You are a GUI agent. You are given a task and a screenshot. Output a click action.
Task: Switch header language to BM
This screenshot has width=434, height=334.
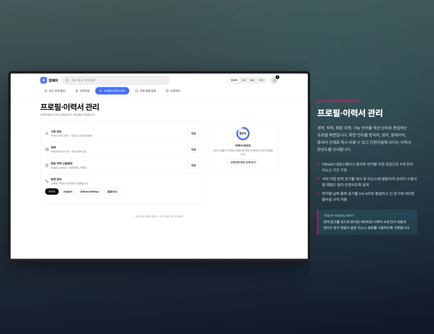tap(252, 80)
